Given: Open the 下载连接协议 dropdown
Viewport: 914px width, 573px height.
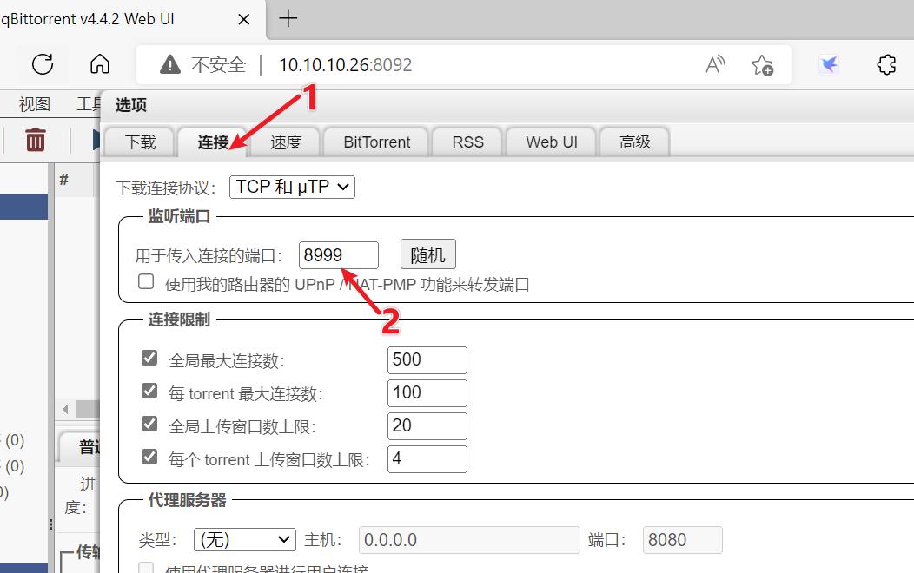Looking at the screenshot, I should point(292,187).
